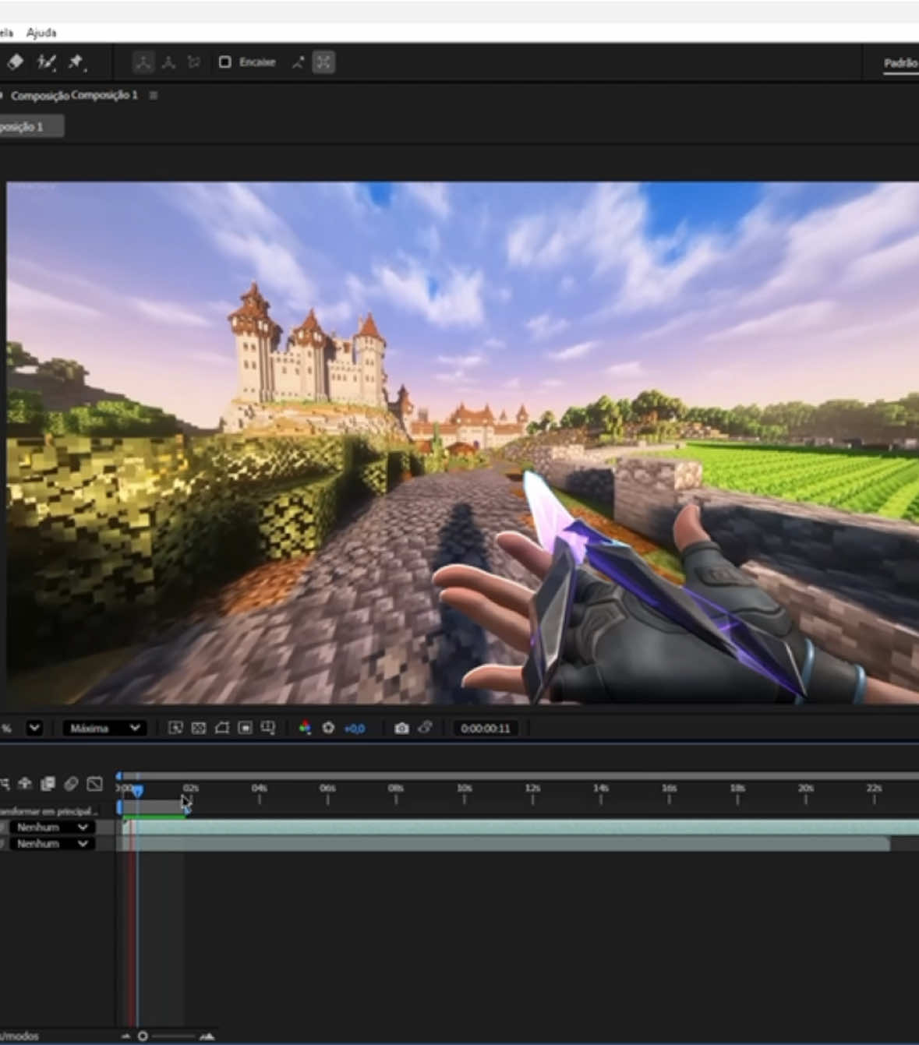Viewport: 919px width, 1045px height.
Task: Select the second layer bar in timeline
Action: pos(506,844)
